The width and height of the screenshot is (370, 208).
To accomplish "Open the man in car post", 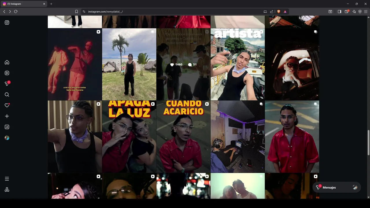I will 292,64.
